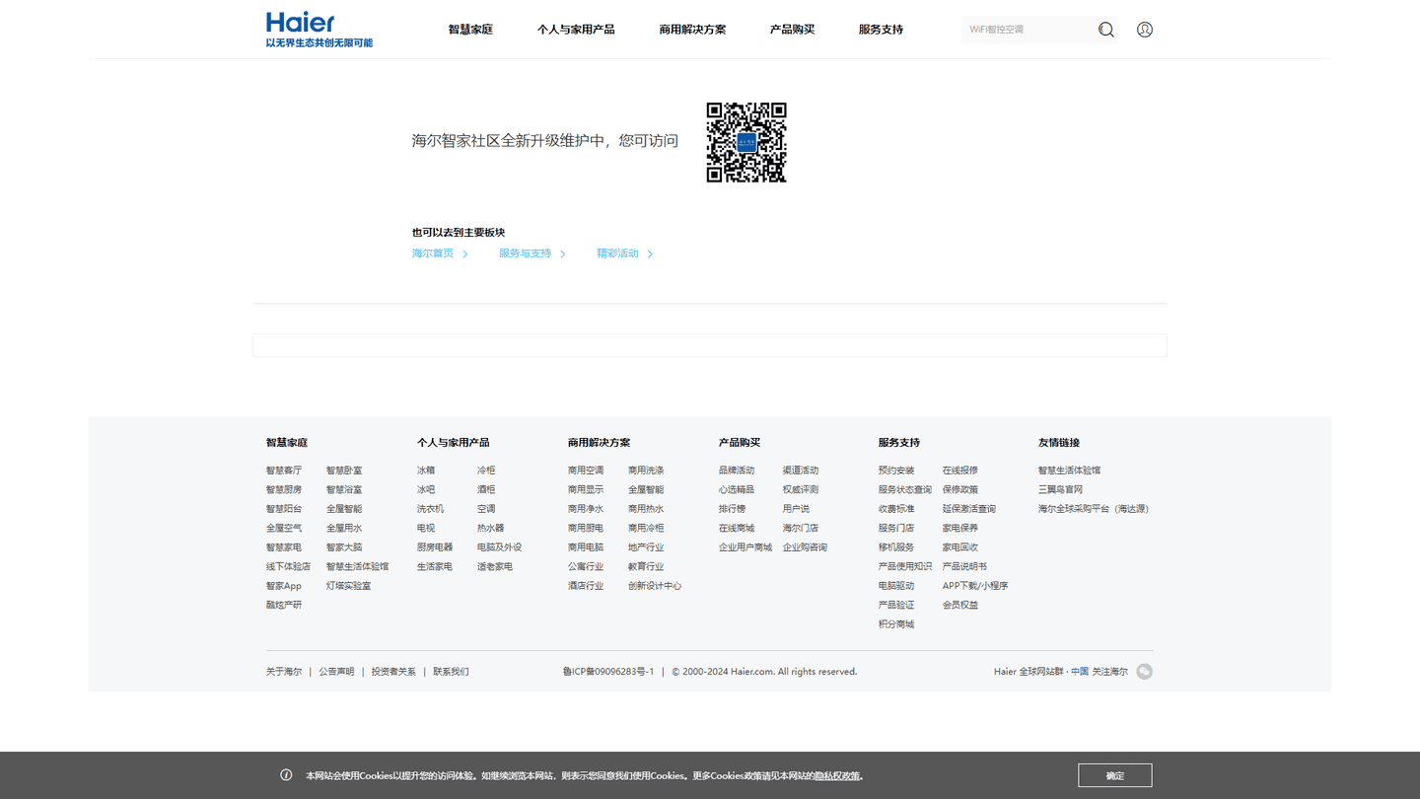Open 公告声明 in the footer

(x=336, y=672)
